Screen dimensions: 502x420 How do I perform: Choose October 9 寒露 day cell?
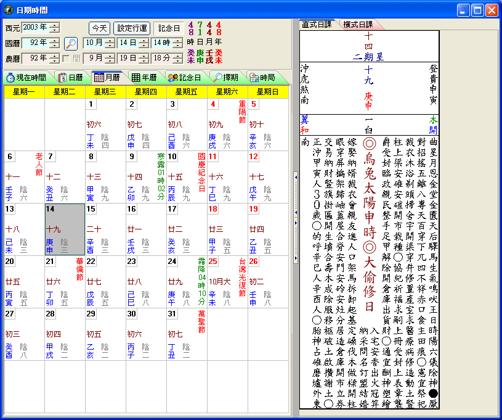click(146, 177)
